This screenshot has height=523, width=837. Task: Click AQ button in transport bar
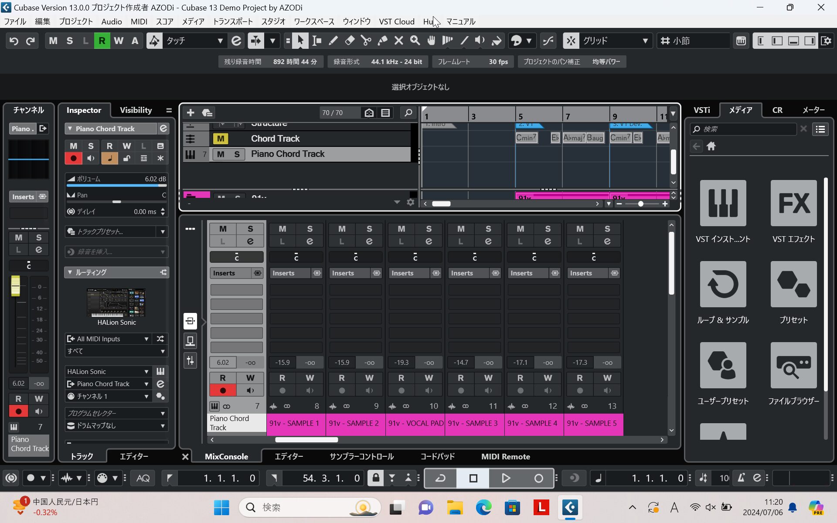pos(143,479)
